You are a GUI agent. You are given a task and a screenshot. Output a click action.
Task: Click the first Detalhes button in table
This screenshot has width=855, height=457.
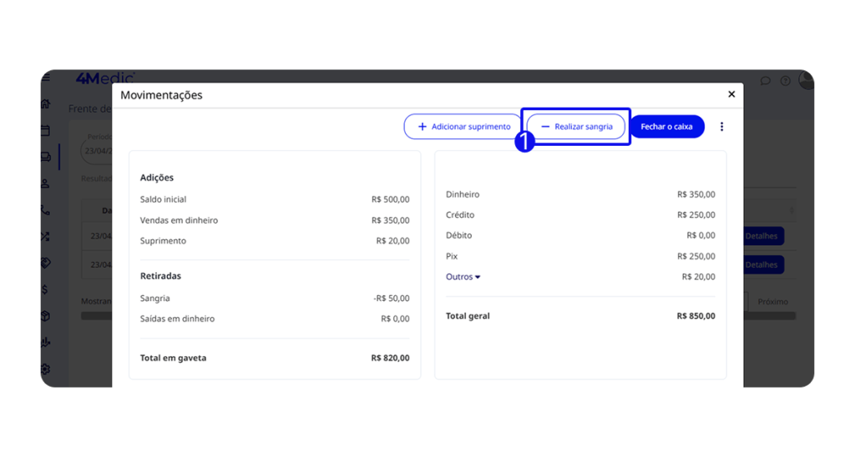click(762, 236)
